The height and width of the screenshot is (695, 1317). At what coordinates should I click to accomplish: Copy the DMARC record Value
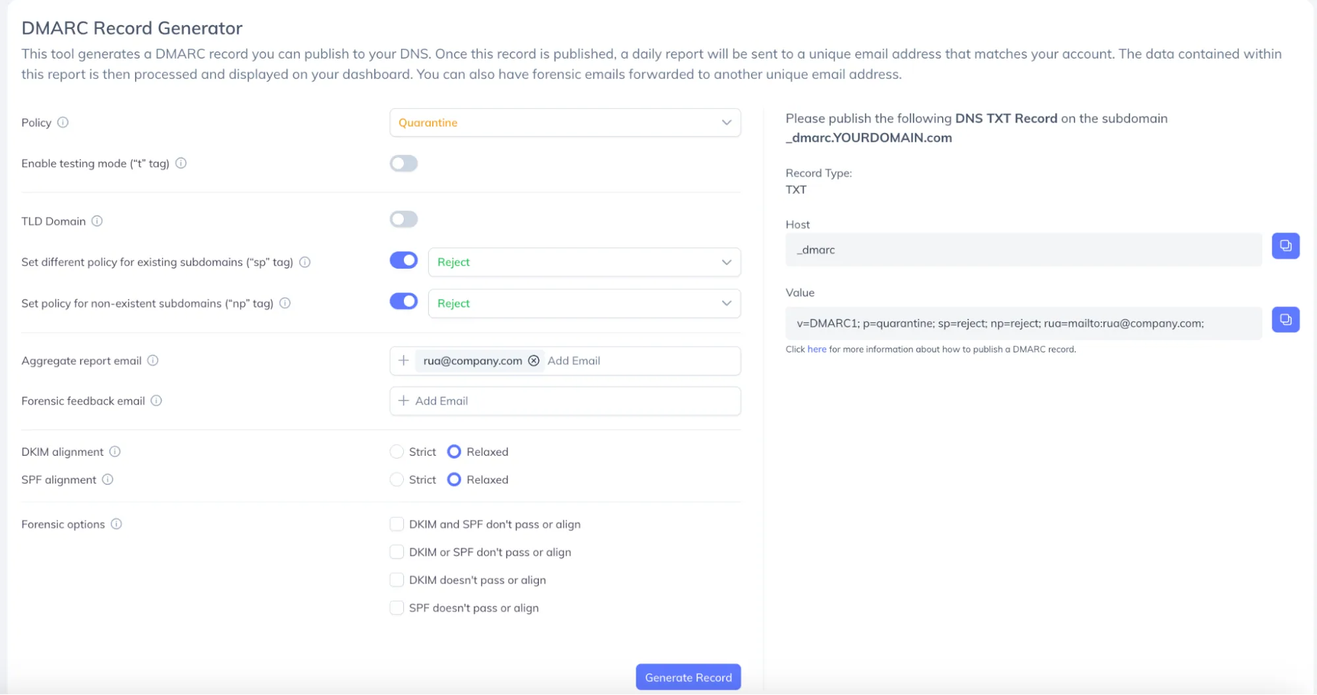(1285, 320)
